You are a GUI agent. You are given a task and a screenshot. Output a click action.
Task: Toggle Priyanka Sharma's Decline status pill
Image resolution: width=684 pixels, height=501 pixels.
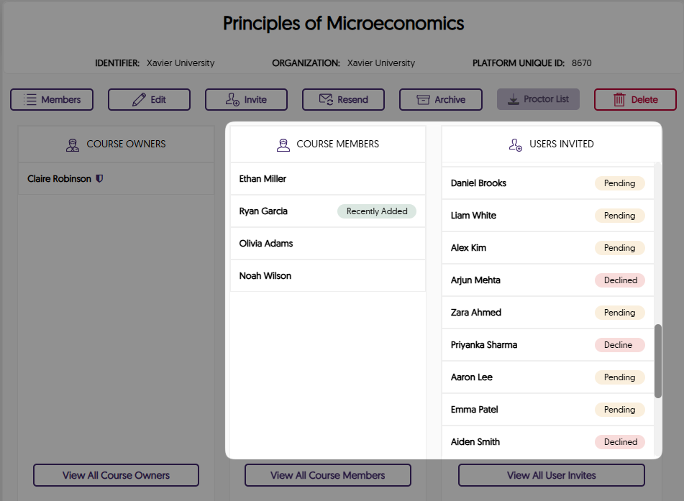(x=619, y=344)
